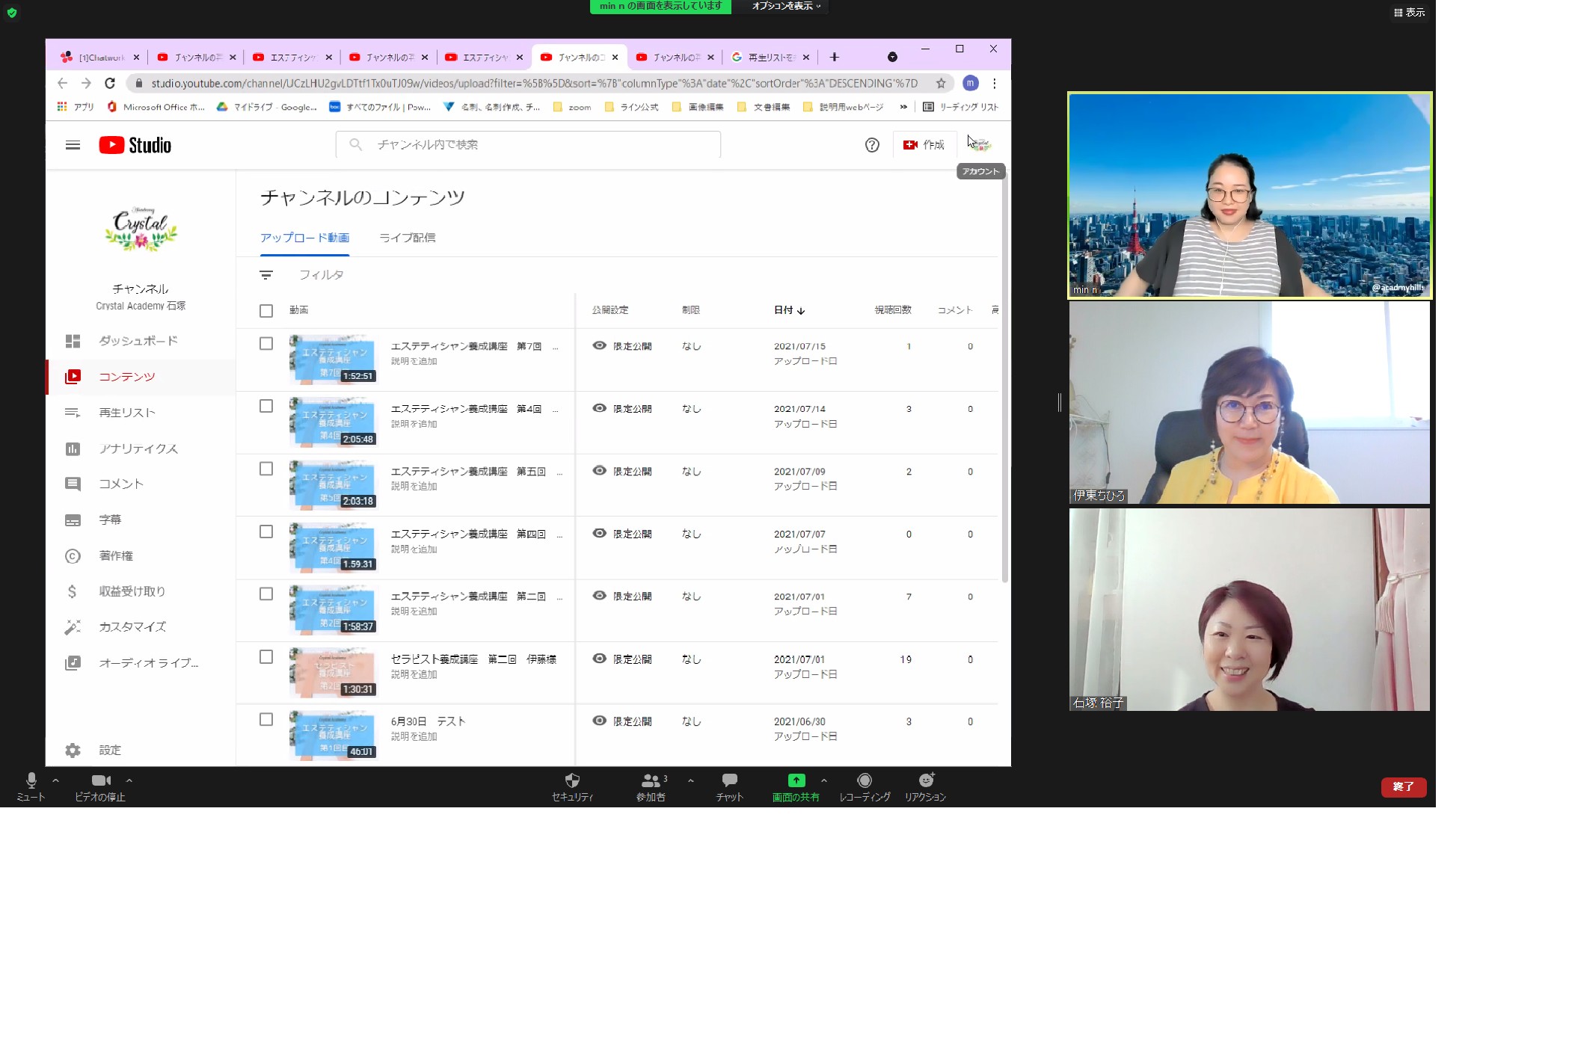Open the YouTube Studio hamburger menu
Screen dimensions: 1569x1063
tap(73, 145)
